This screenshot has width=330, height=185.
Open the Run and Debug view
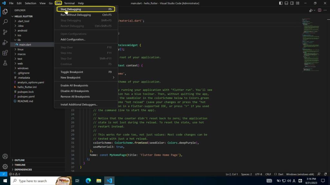tap(5, 42)
